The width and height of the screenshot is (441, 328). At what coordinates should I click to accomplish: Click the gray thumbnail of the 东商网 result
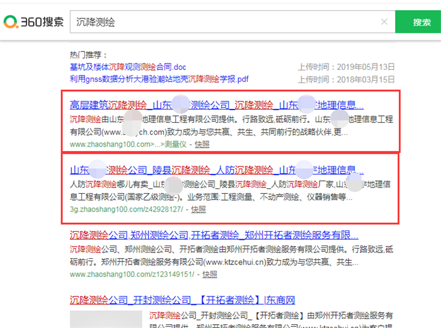[x=106, y=319]
